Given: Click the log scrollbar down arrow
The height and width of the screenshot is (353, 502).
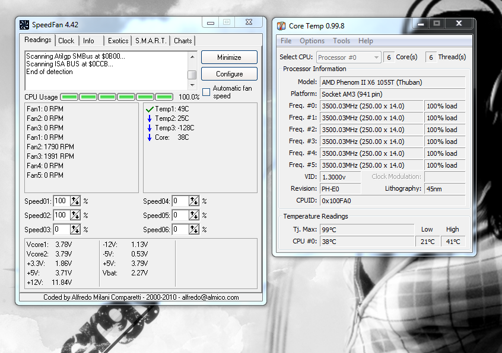Looking at the screenshot, I should (192, 85).
